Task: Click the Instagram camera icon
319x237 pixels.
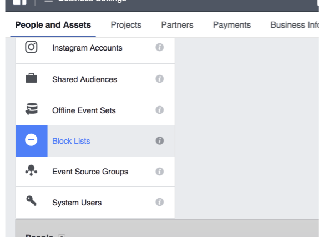Action: point(31,47)
